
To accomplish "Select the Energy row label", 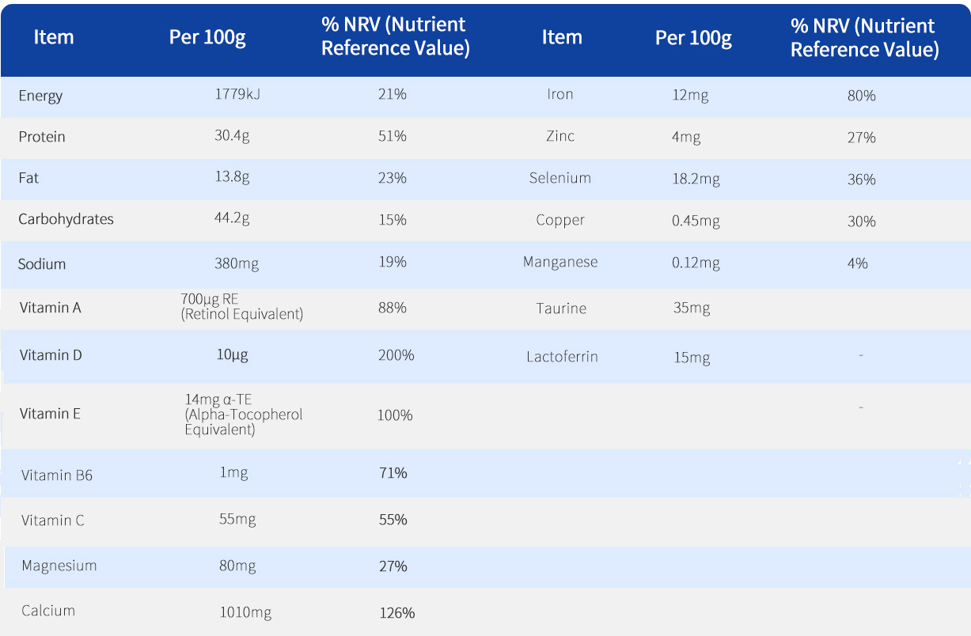I will [40, 96].
